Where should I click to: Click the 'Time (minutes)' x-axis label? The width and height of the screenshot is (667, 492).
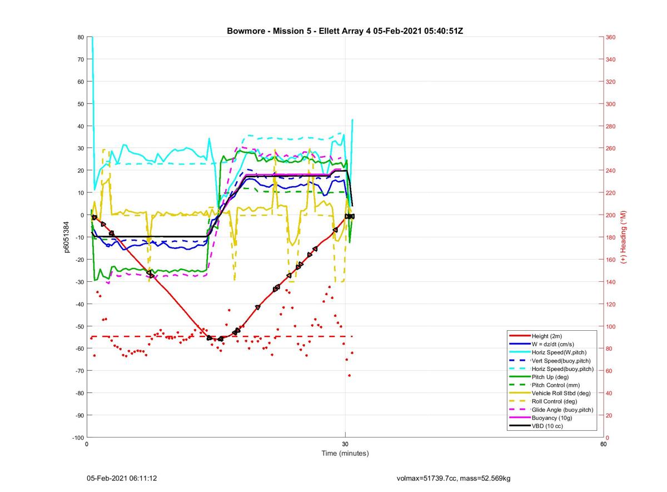pos(345,453)
